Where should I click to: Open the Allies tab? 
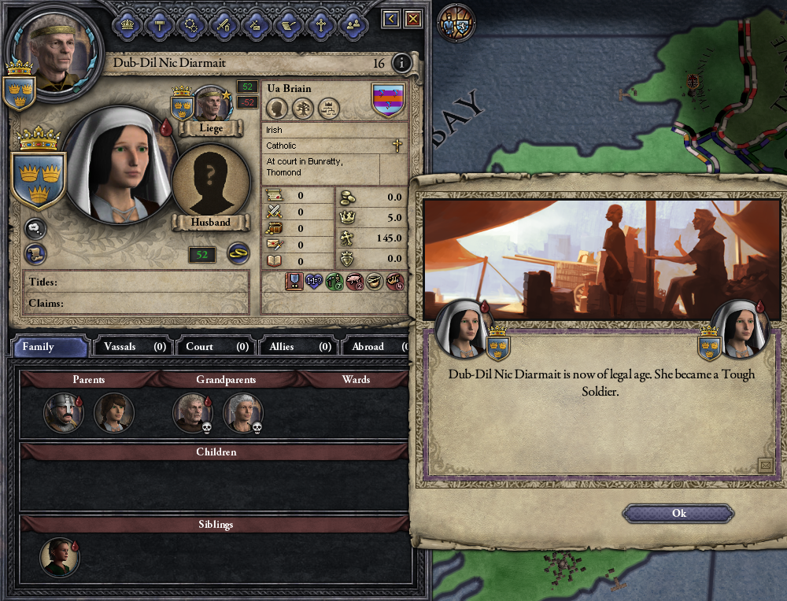(298, 347)
